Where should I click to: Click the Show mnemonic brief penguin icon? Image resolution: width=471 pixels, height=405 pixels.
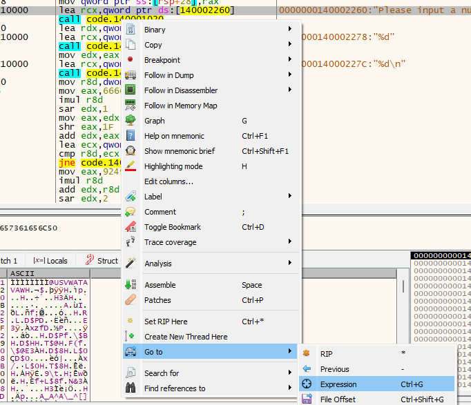pyautogui.click(x=131, y=150)
